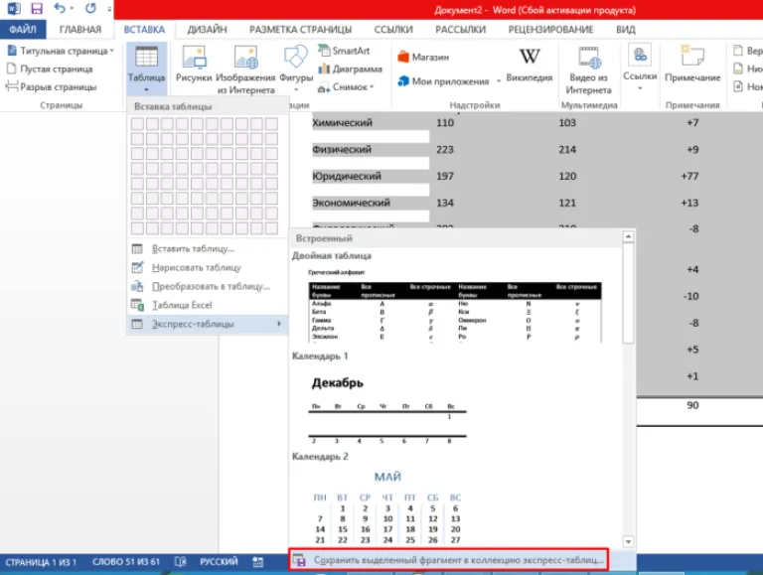Insert a Пустая страница

(x=50, y=69)
